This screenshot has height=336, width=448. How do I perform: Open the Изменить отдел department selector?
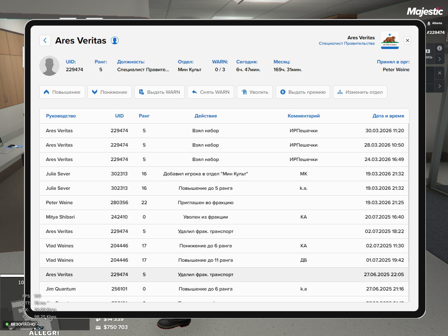[x=360, y=92]
